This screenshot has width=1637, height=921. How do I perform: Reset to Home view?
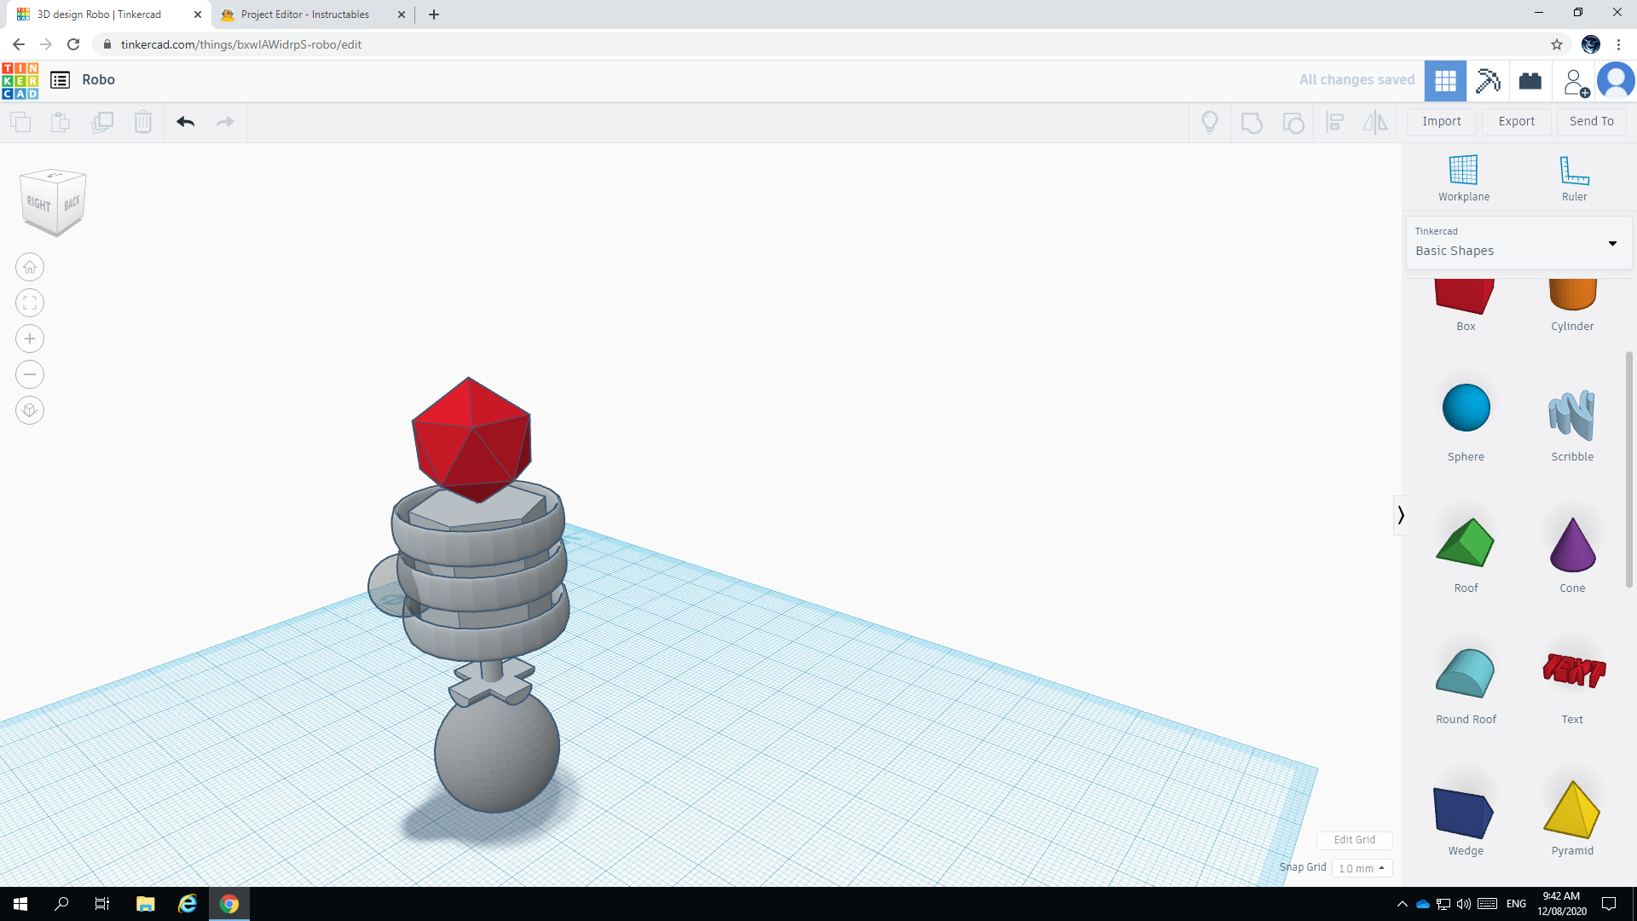30,268
